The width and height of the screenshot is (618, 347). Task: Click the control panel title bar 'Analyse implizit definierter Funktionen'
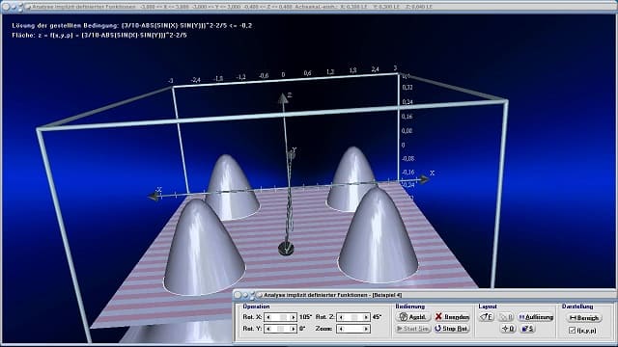click(425, 295)
